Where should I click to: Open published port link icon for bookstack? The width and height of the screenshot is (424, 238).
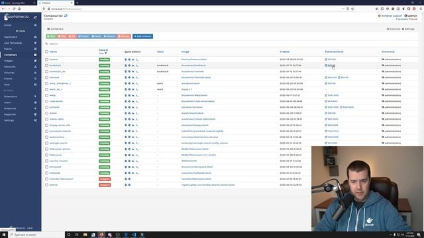(x=326, y=65)
